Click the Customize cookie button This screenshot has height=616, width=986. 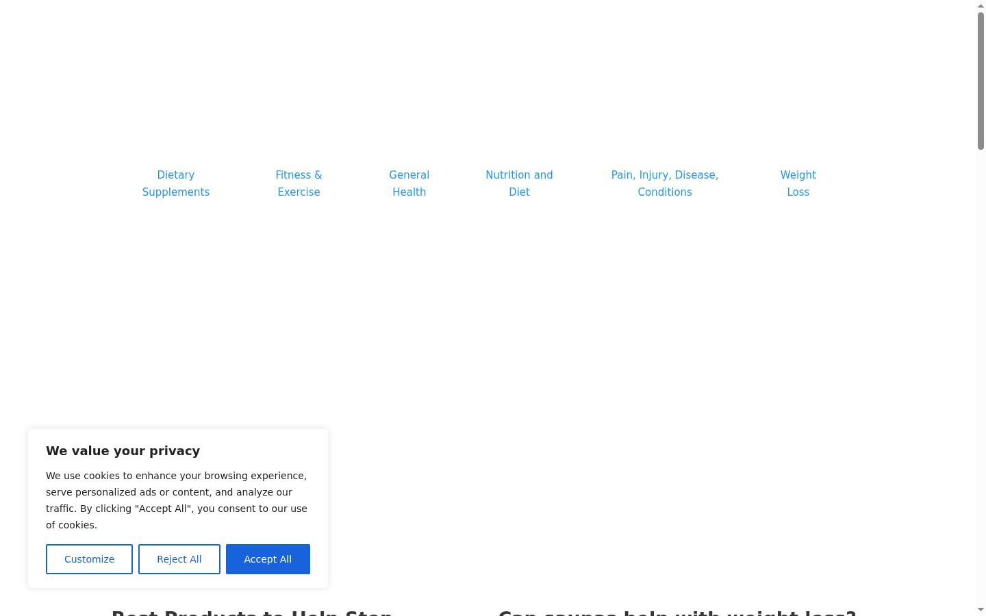tap(89, 559)
